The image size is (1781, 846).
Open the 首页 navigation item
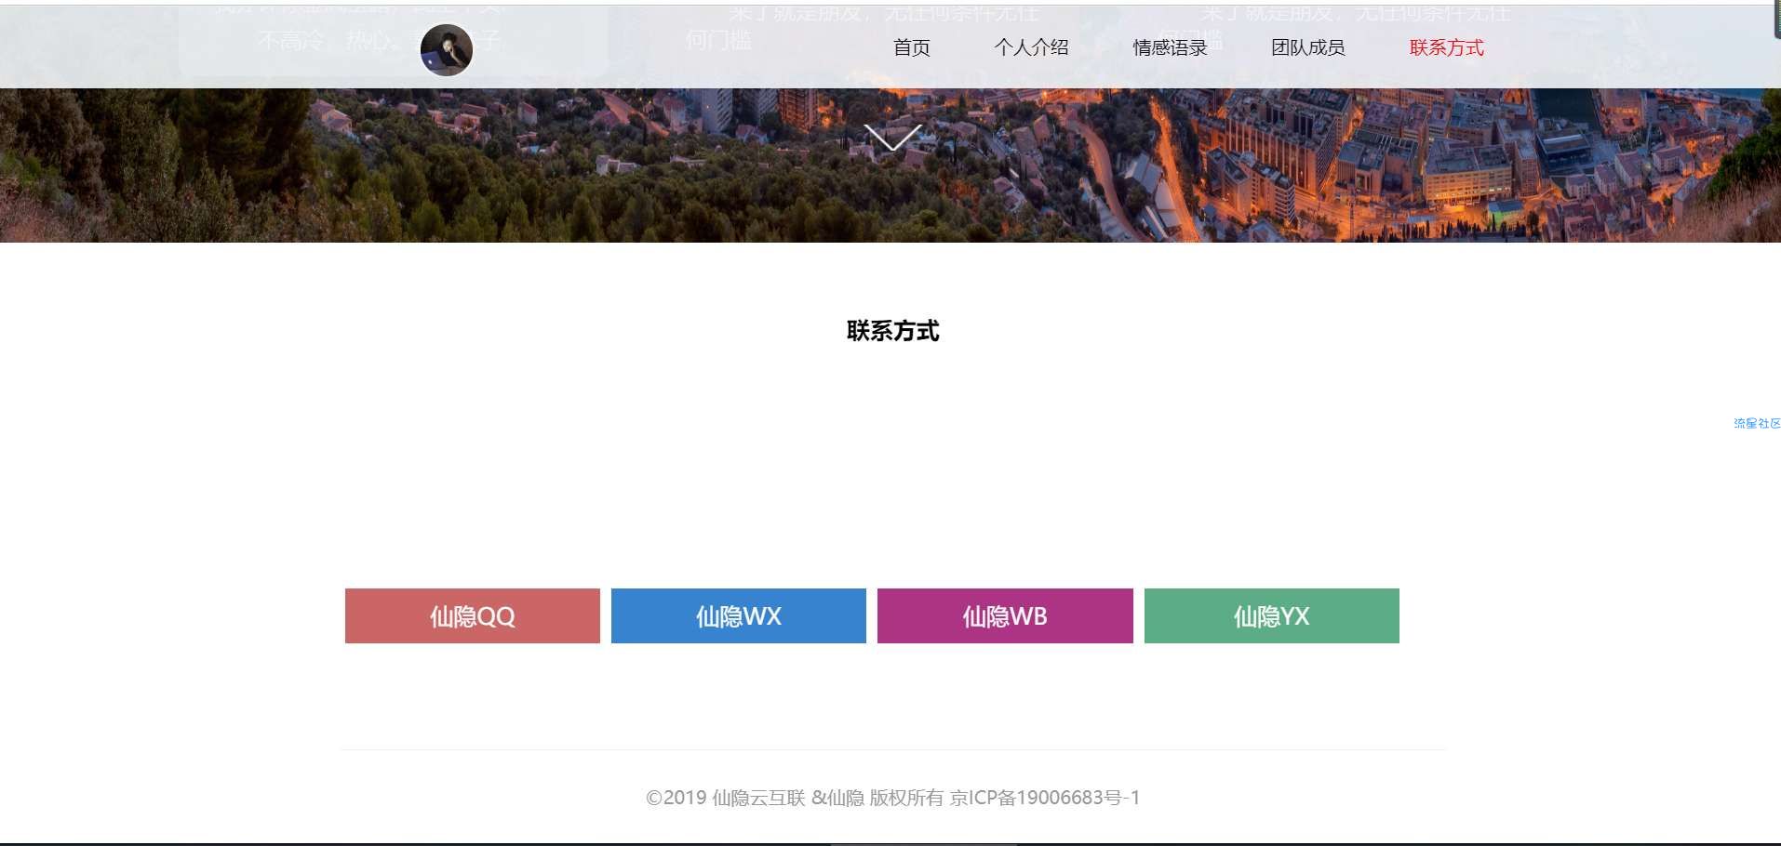(912, 47)
